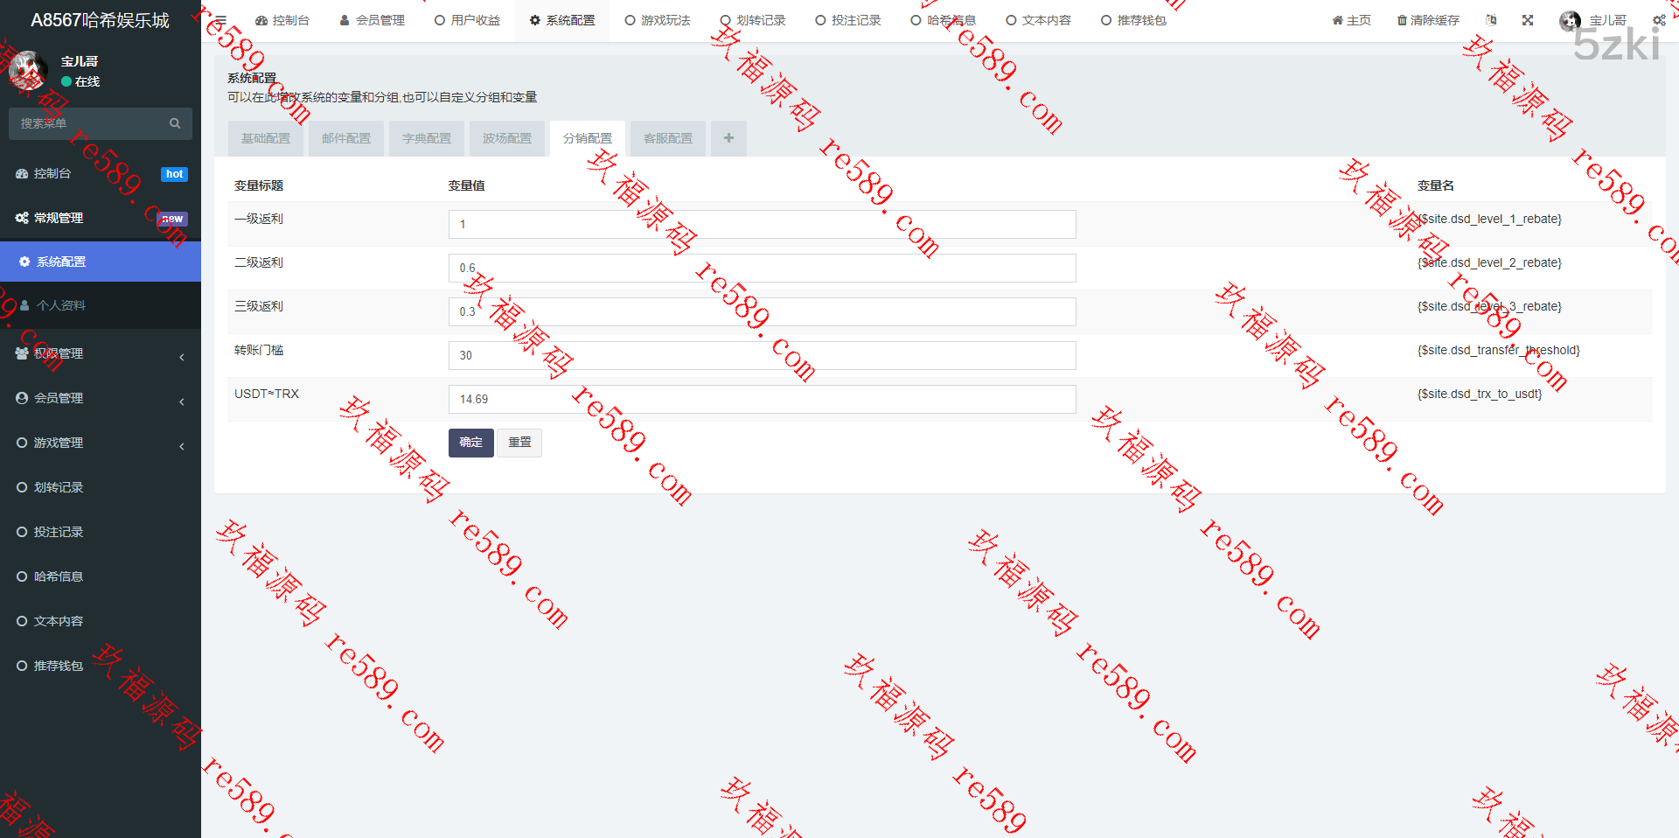Open the 邮件配置 tab
The width and height of the screenshot is (1679, 838).
click(x=346, y=138)
